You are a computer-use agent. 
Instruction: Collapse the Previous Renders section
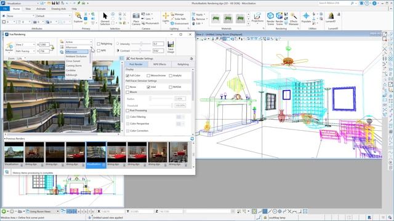click(5, 139)
